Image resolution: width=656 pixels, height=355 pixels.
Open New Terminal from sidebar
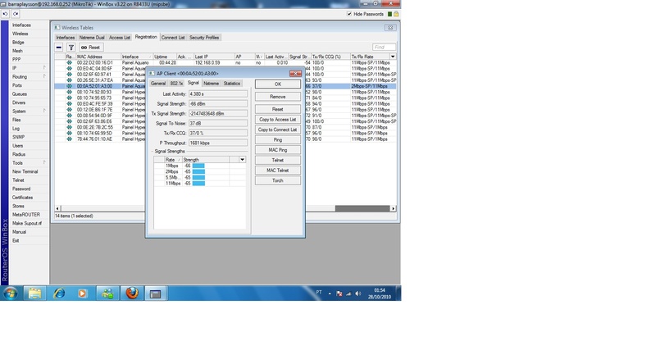point(25,171)
